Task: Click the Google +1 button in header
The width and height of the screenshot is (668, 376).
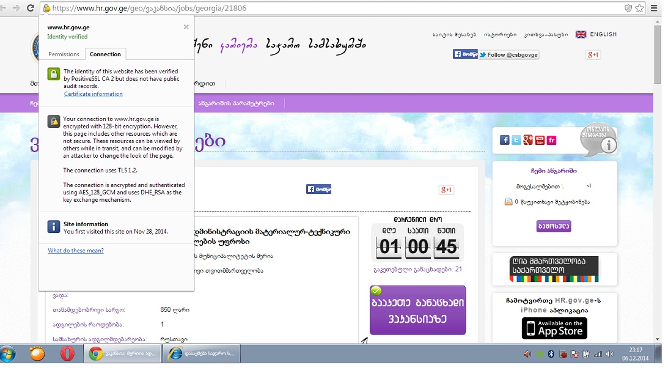Action: pyautogui.click(x=593, y=54)
